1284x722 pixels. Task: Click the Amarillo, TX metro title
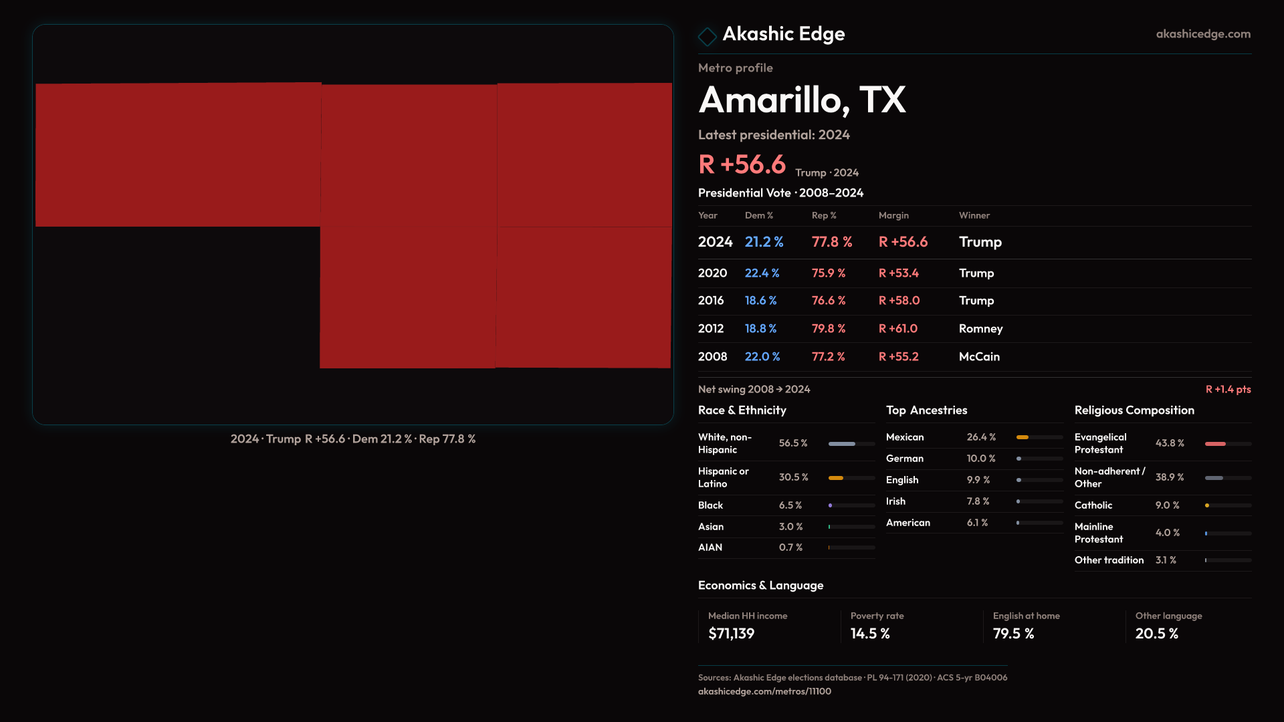[x=801, y=100]
